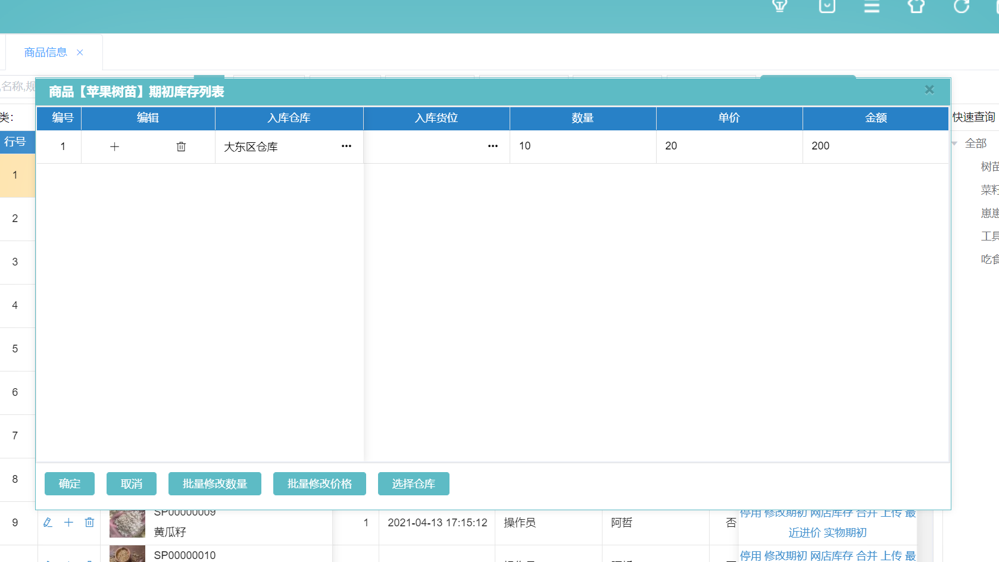Click the 编辑 column header
This screenshot has height=562, width=999.
(148, 118)
